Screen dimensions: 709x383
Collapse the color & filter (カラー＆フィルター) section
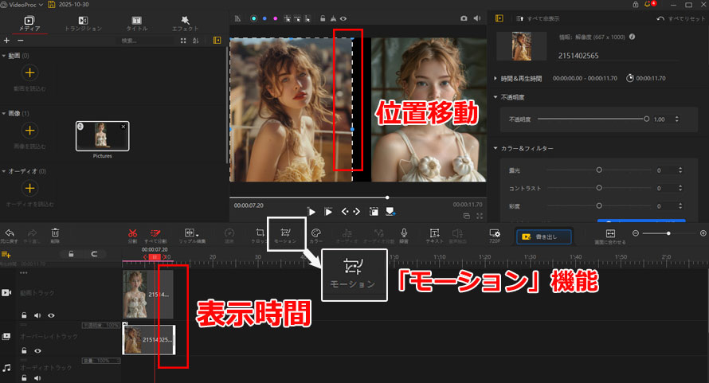[x=496, y=148]
